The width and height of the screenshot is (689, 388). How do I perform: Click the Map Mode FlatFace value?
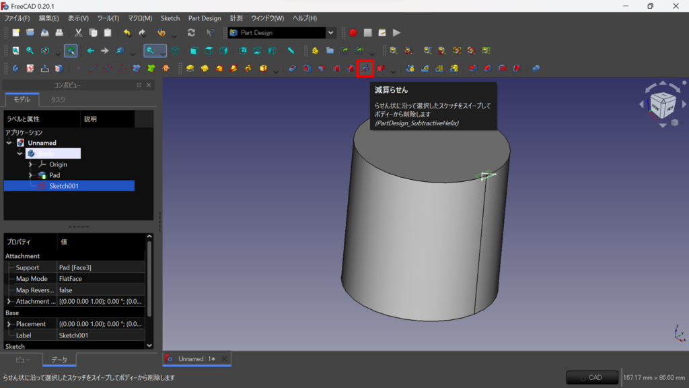click(x=101, y=279)
